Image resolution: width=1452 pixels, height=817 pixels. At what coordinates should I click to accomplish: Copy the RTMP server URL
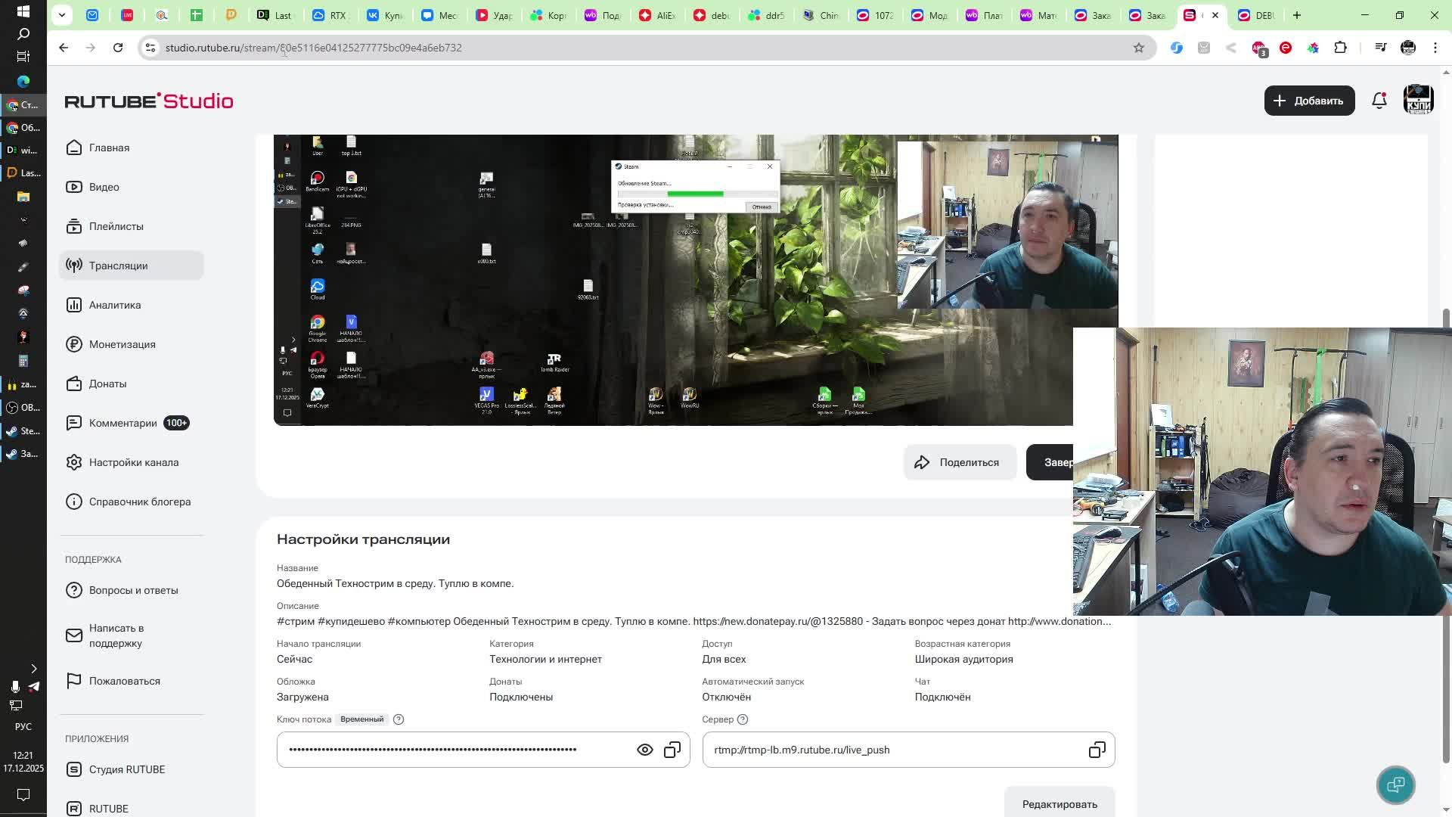tap(1097, 750)
